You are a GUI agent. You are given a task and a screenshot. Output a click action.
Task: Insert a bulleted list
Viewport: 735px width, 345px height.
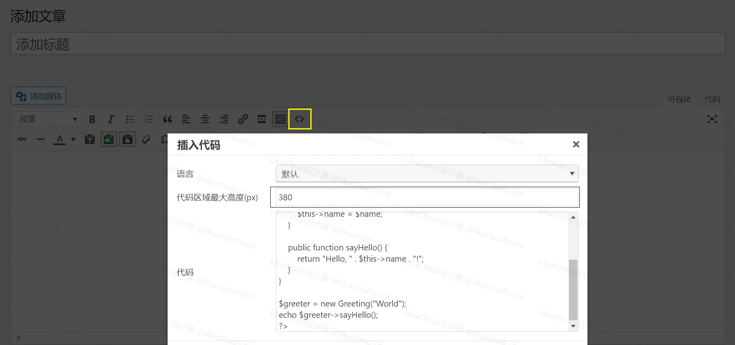[130, 119]
